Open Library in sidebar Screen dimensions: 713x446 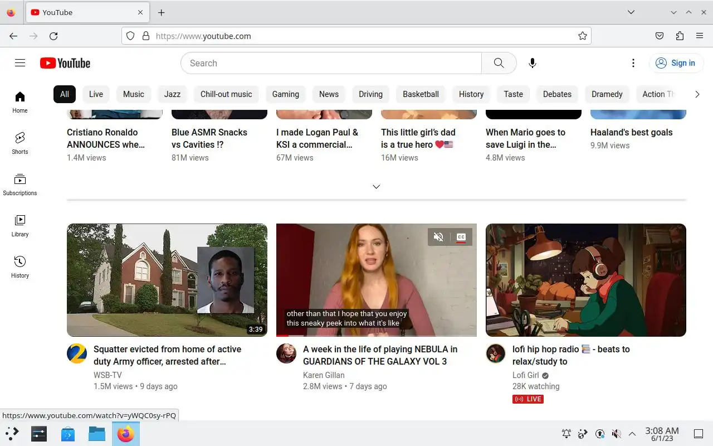[x=20, y=226]
